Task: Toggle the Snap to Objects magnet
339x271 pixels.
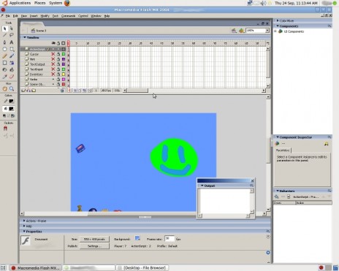Action: 5,129
